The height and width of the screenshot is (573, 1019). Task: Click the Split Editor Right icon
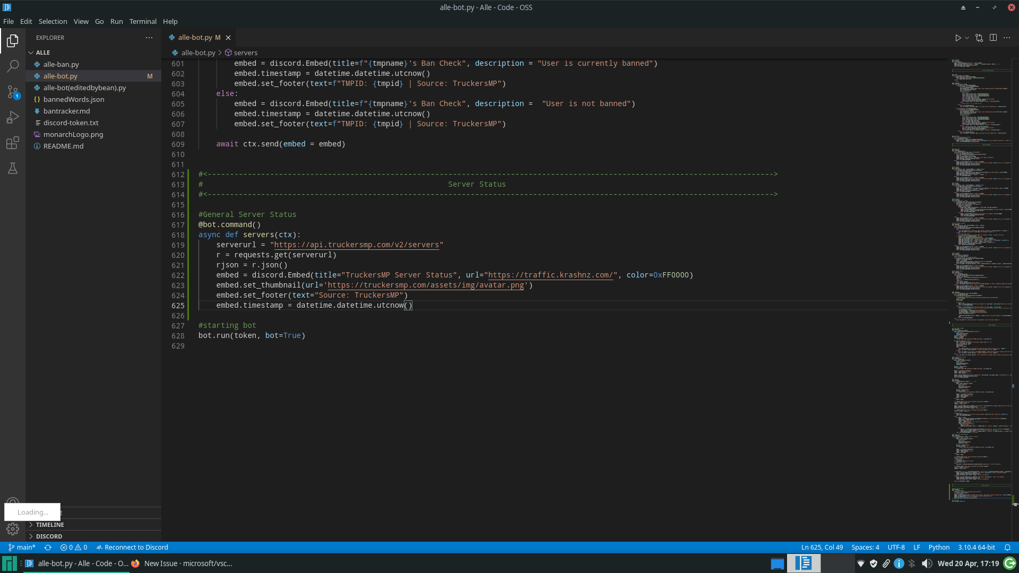point(993,38)
